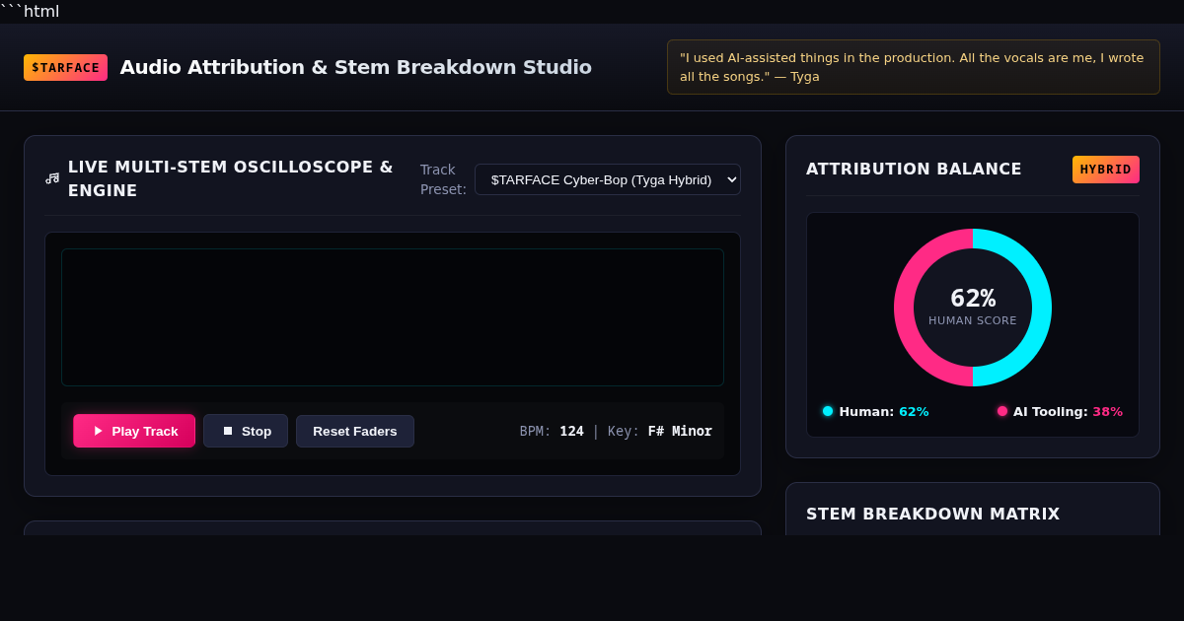The image size is (1184, 621).
Task: Click the AI Tooling: 38% legend text
Action: tap(1068, 411)
